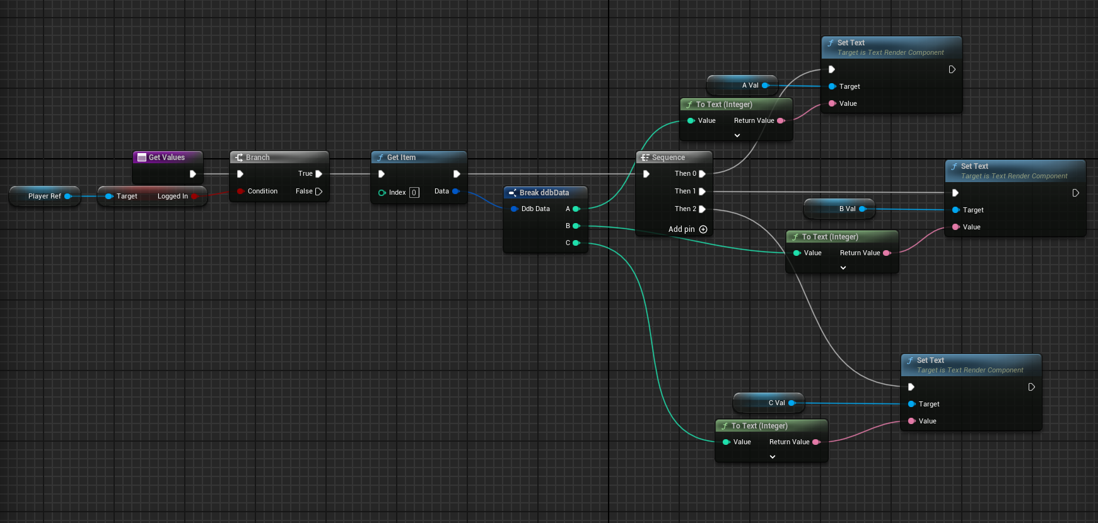This screenshot has width=1098, height=523.
Task: Click the 'Logged In' label text
Action: [x=172, y=197]
